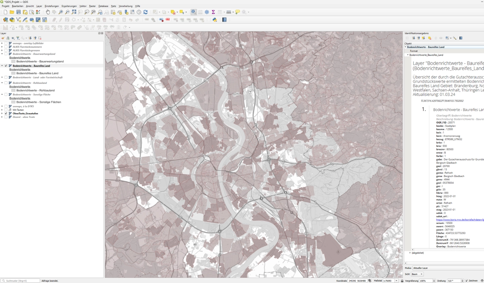The height and width of the screenshot is (283, 484).
Task: Open the Python console icon
Action: [x=214, y=19]
